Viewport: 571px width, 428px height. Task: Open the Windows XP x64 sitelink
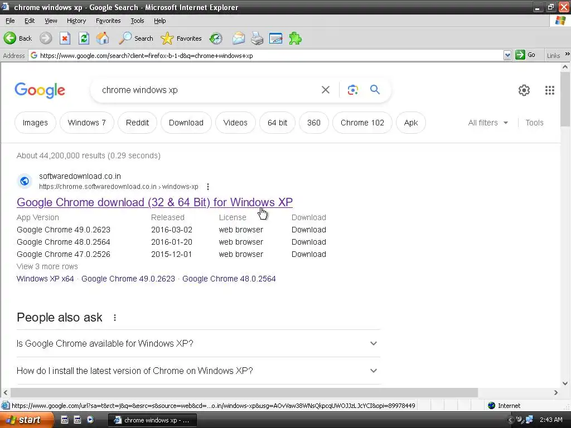[x=45, y=279]
